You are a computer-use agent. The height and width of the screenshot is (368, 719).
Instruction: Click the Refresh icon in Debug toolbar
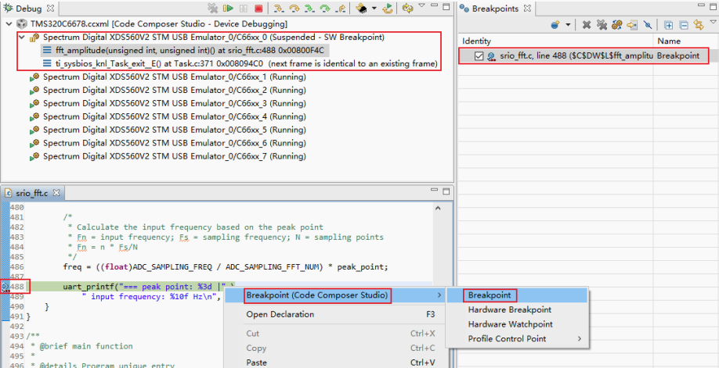pyautogui.click(x=407, y=9)
